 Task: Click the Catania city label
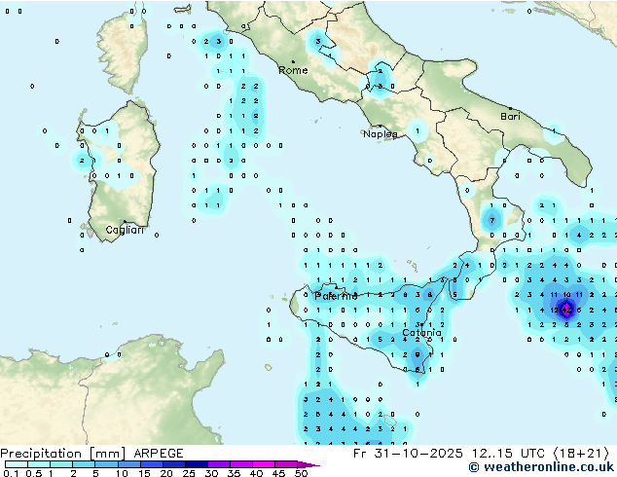[x=421, y=333]
